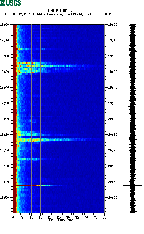Screen dimensions: 144x234
Task: Click the large seismogram spike near 20:42 UTC
Action: (x=133, y=185)
